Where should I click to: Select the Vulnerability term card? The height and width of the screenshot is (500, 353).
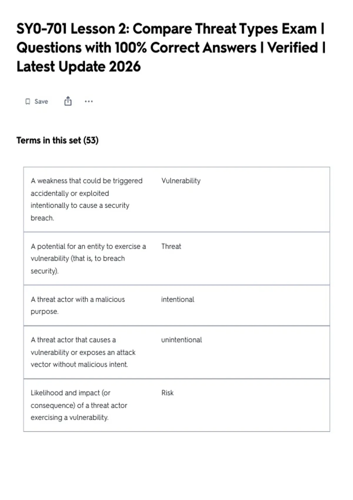[x=176, y=199]
